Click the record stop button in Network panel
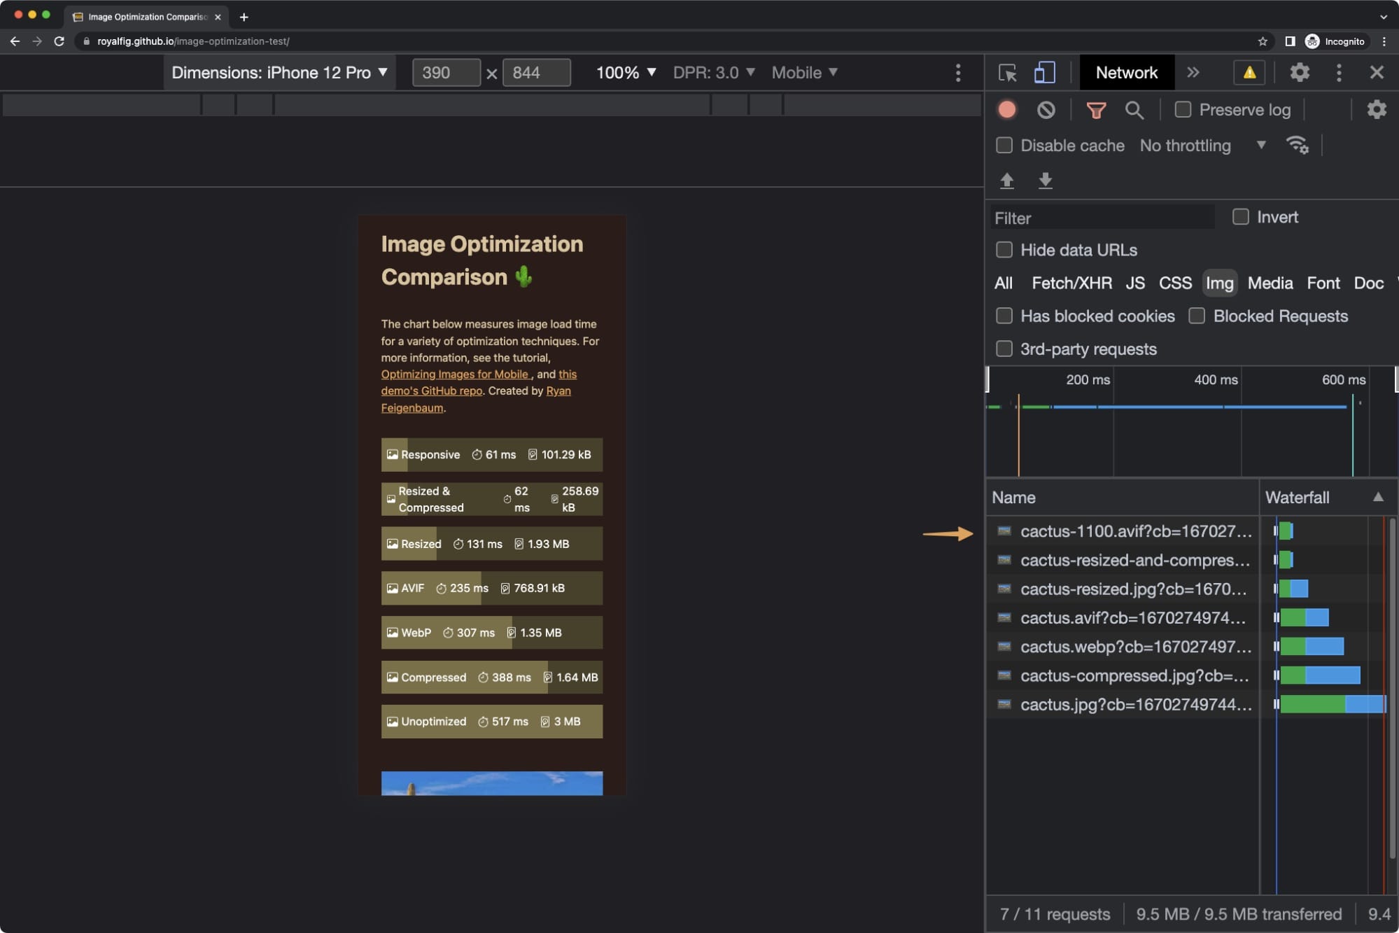Image resolution: width=1399 pixels, height=933 pixels. pos(1006,109)
